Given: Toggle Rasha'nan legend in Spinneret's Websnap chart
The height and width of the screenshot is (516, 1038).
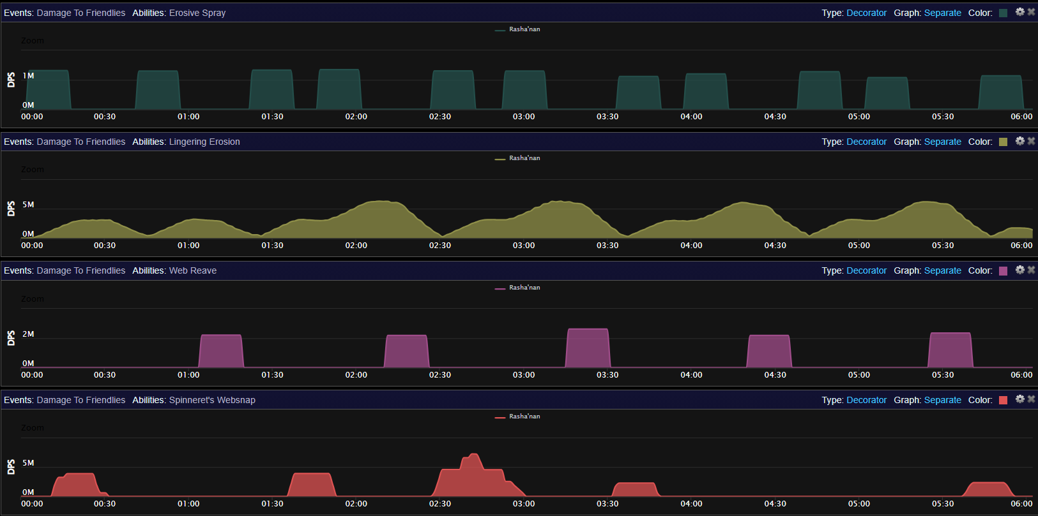Looking at the screenshot, I should (x=517, y=416).
